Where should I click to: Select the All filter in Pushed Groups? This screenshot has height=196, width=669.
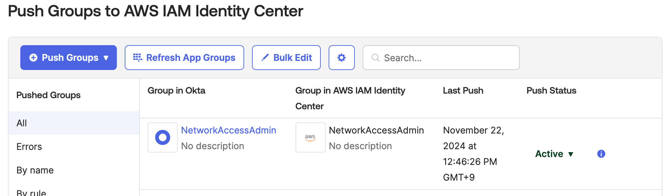pyautogui.click(x=74, y=123)
